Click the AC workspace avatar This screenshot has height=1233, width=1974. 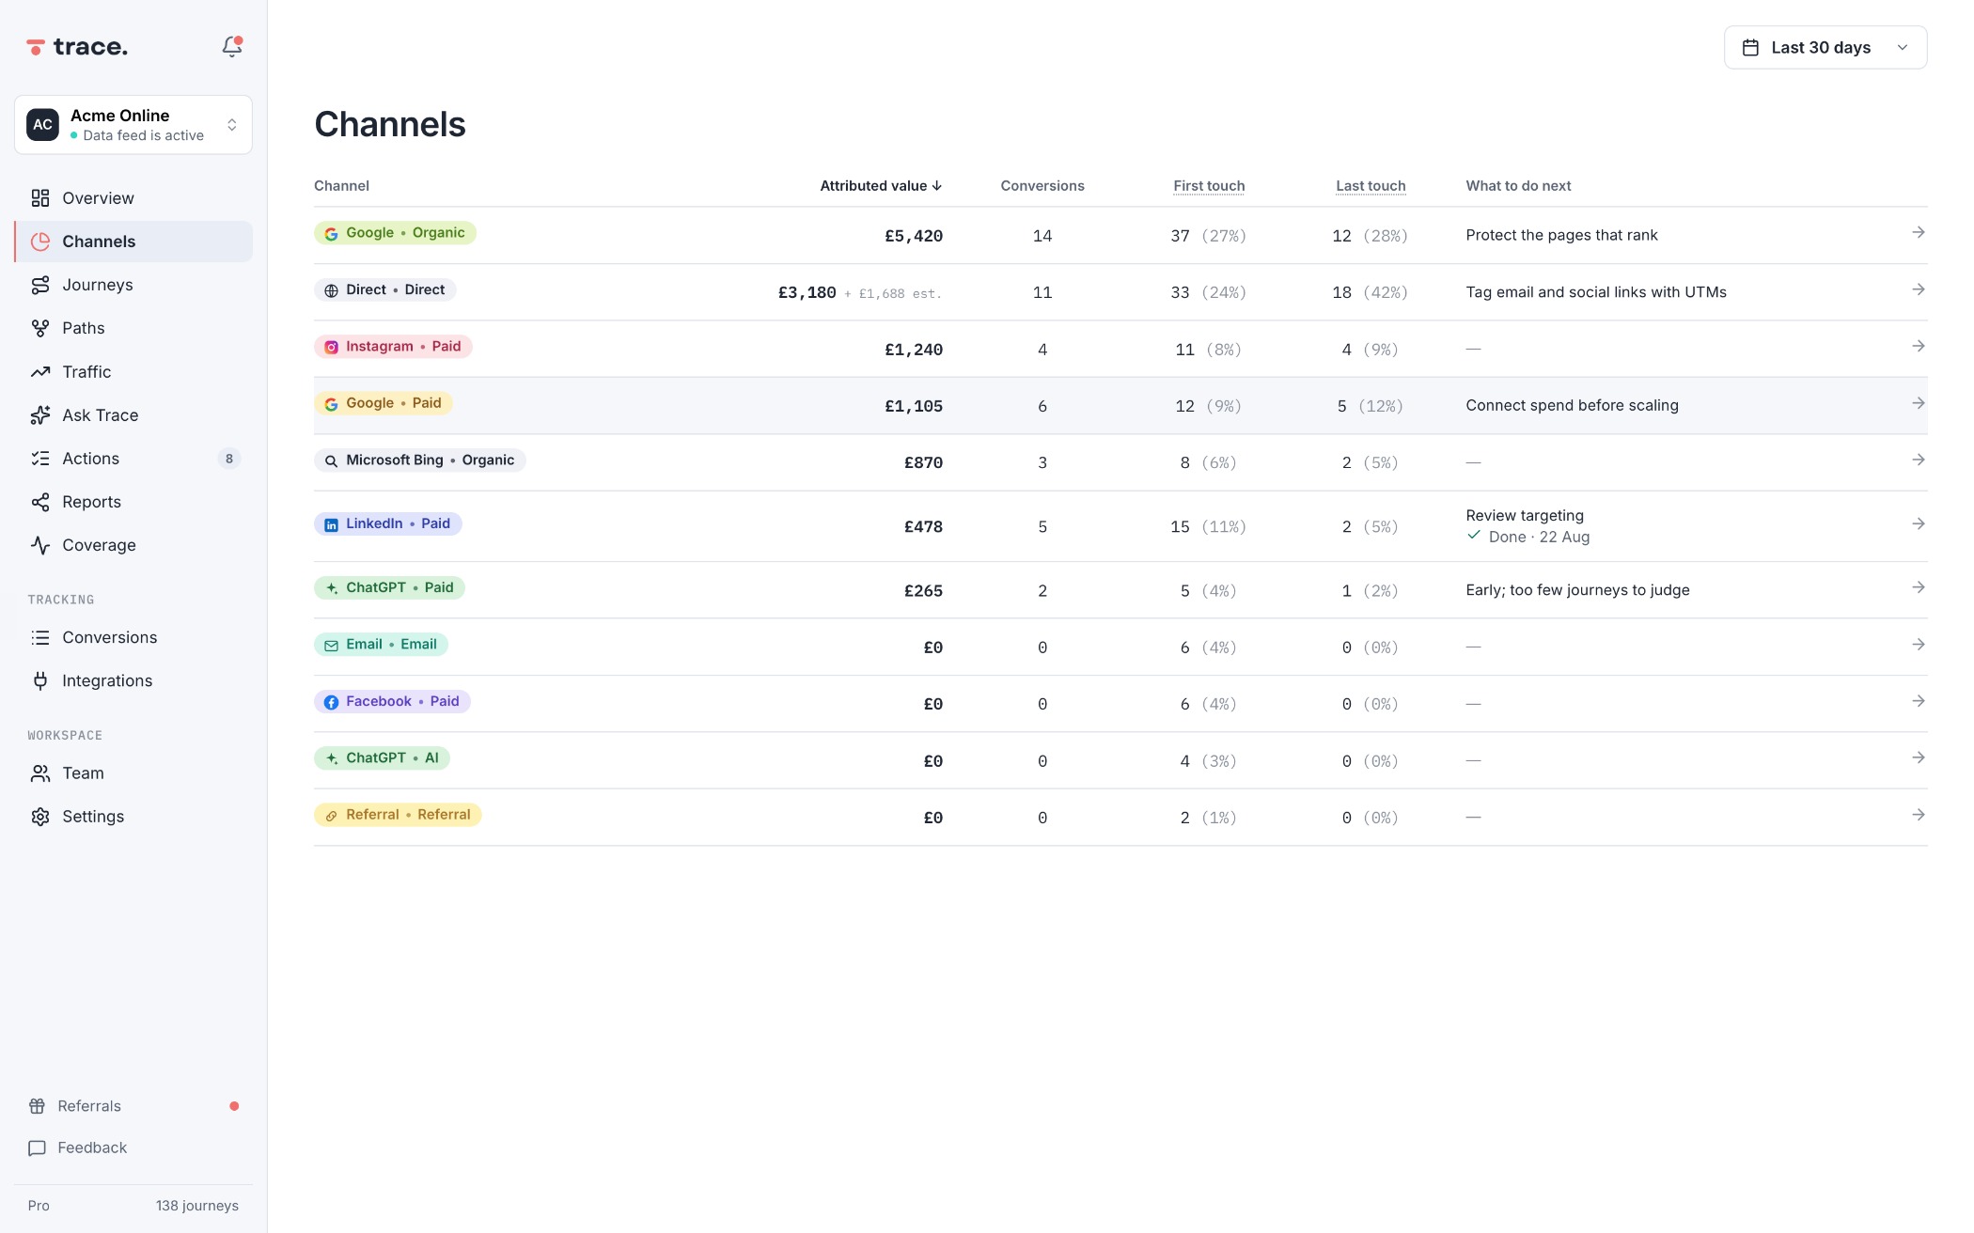[43, 124]
